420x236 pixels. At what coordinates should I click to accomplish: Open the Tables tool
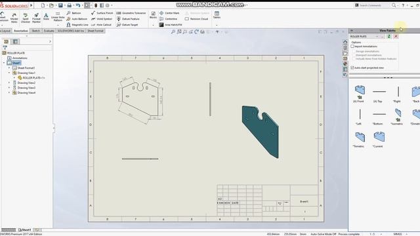(x=217, y=15)
